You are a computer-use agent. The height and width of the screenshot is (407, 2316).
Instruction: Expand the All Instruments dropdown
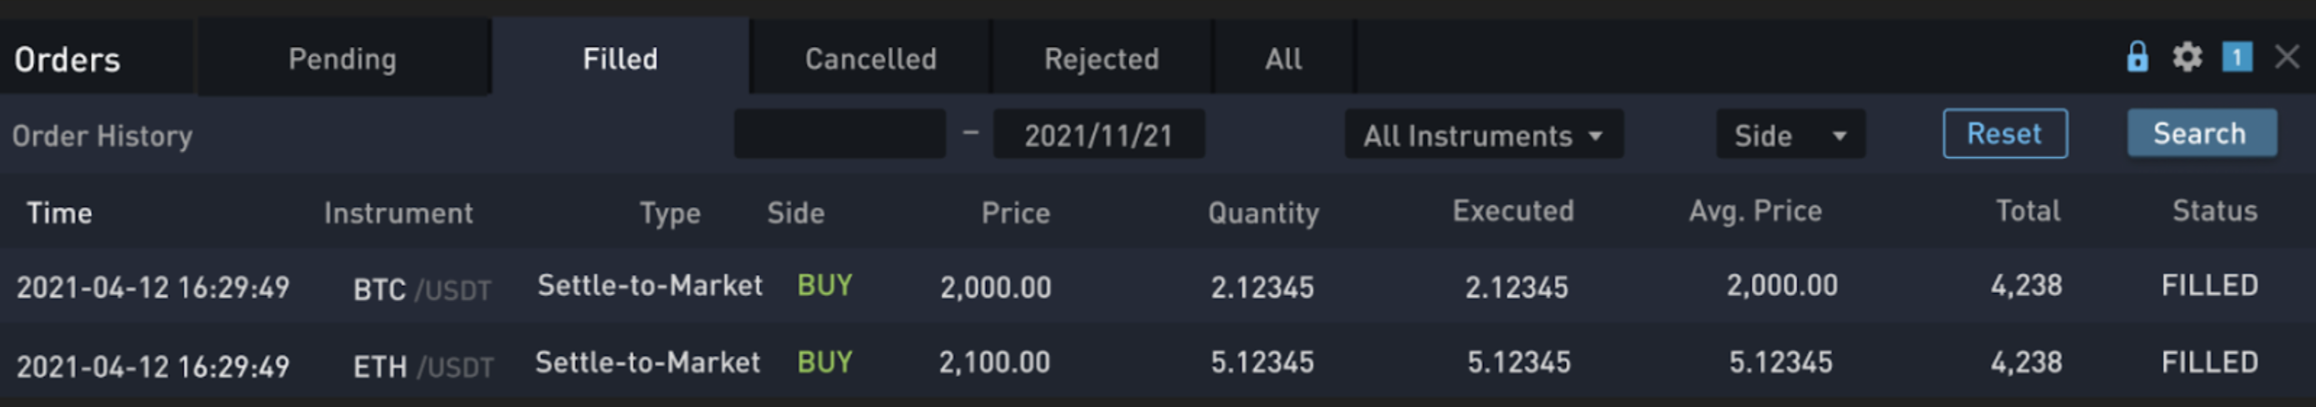(x=1483, y=134)
